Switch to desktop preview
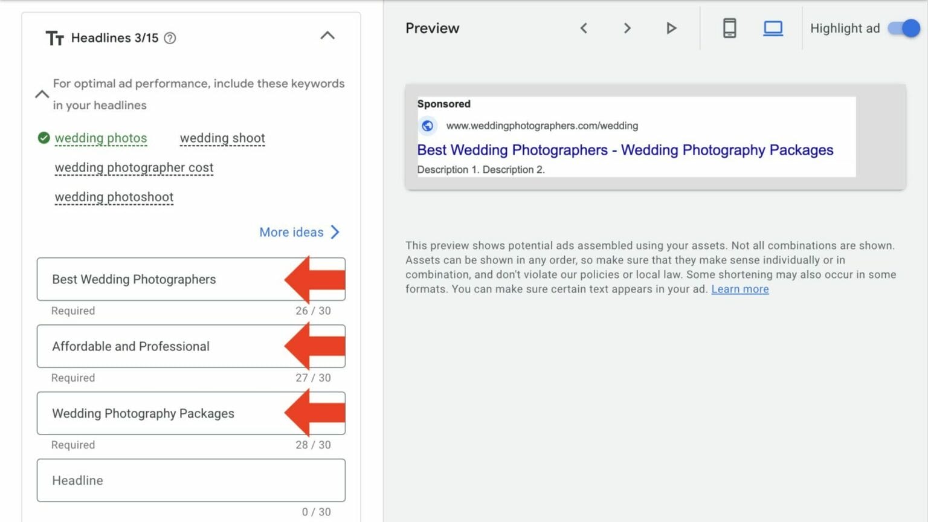The width and height of the screenshot is (928, 522). (773, 28)
